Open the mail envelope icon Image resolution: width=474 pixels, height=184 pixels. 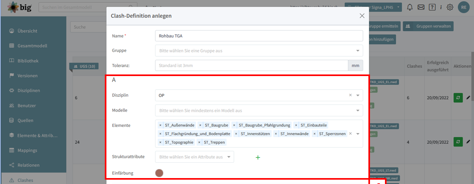(x=421, y=7)
